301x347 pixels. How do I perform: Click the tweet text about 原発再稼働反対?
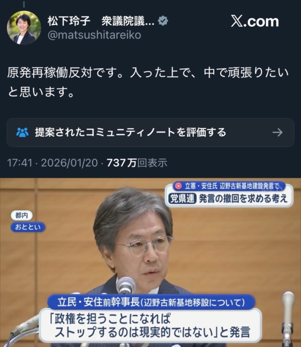(x=148, y=83)
